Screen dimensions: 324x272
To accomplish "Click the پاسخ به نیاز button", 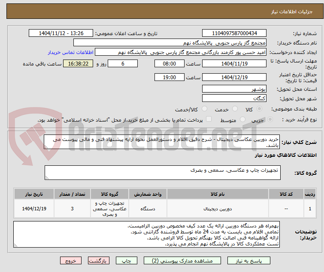I will pyautogui.click(x=249, y=261).
